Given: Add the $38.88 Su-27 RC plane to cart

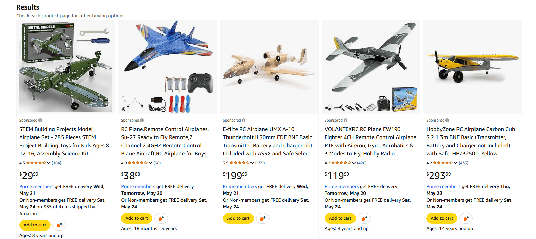Looking at the screenshot, I should [137, 218].
